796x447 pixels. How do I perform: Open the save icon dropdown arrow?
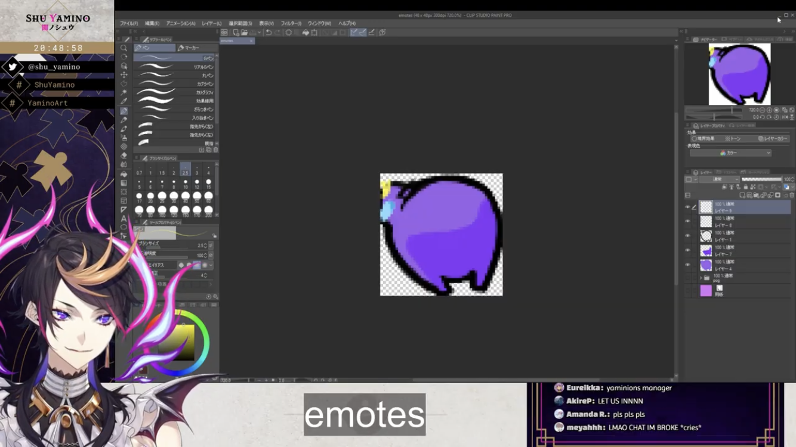(260, 32)
